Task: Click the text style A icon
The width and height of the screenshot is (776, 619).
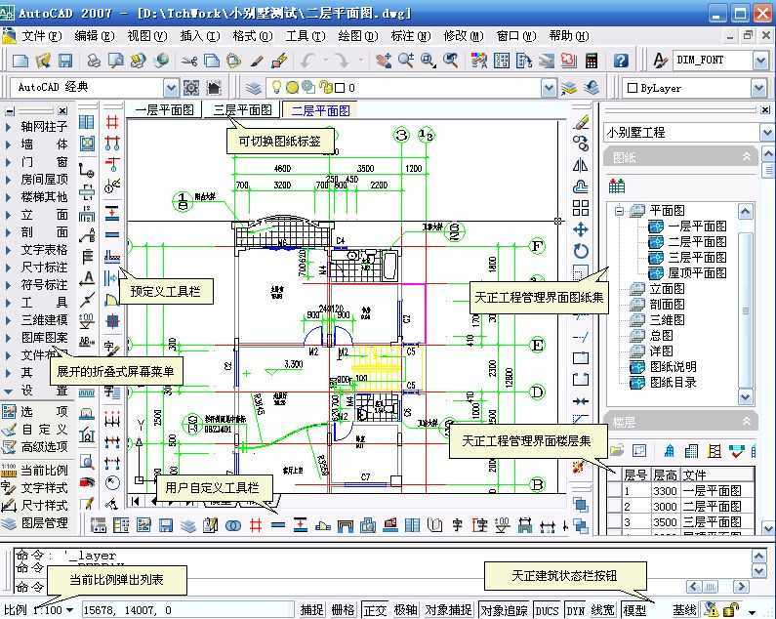Action: (660, 61)
